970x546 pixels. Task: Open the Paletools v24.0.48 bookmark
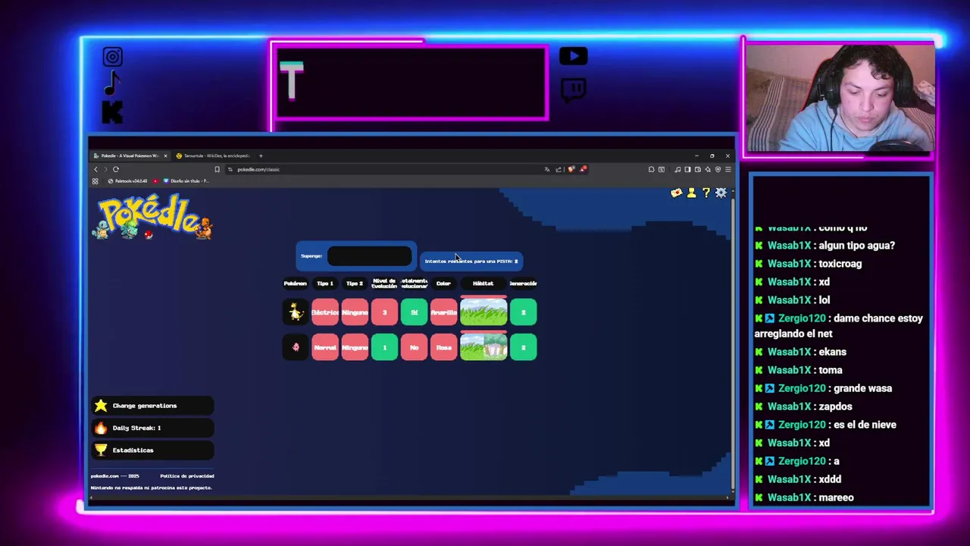tap(127, 181)
